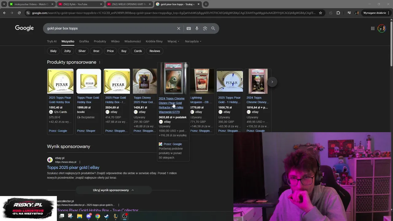Open League of Legends from taskbar
Screen dimensions: 393x221
coord(115,216)
